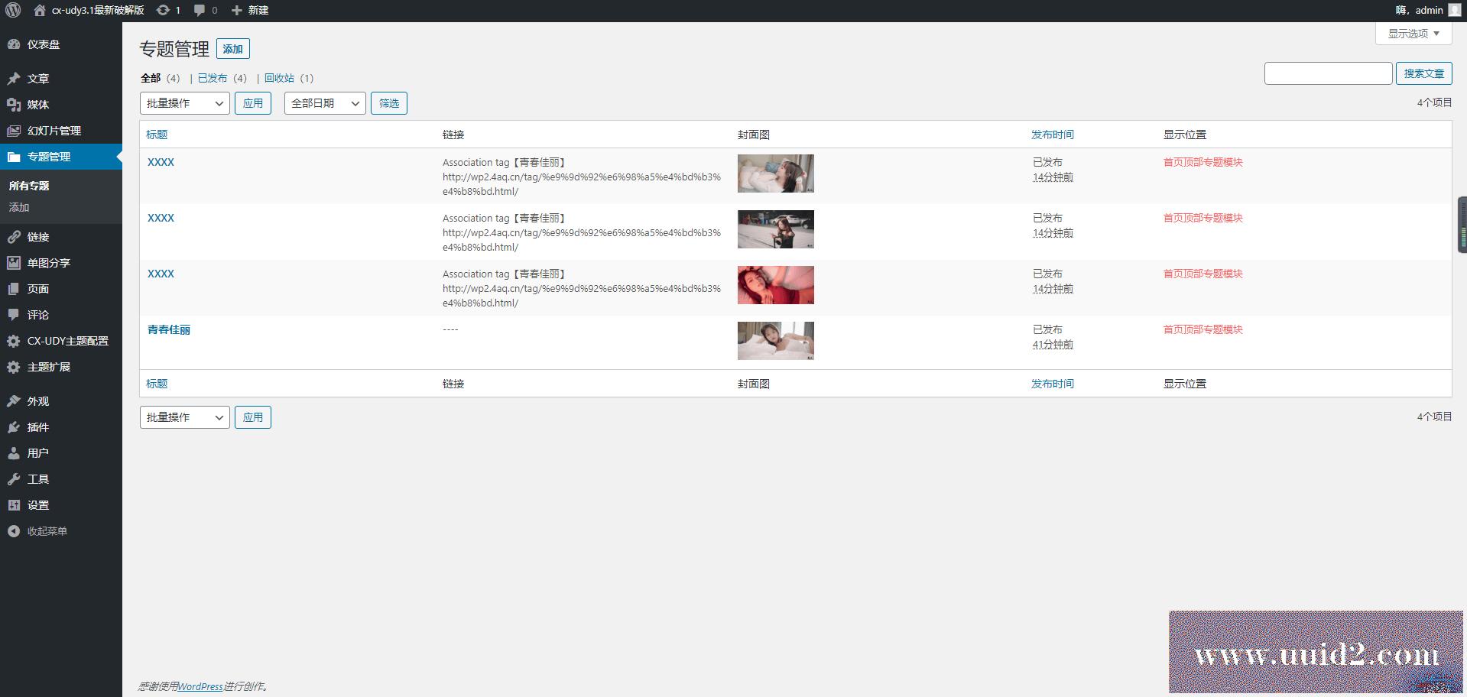Click the search input field
The image size is (1467, 697).
(1327, 73)
